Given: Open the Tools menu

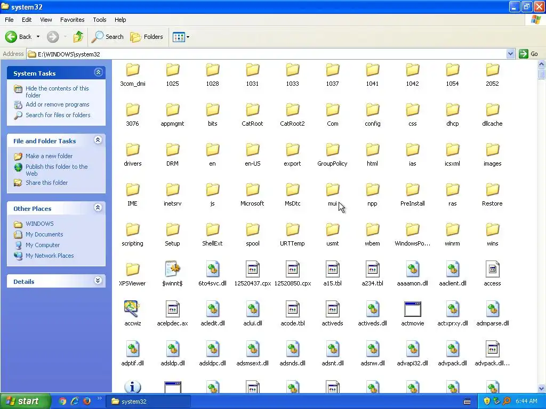Looking at the screenshot, I should (100, 20).
